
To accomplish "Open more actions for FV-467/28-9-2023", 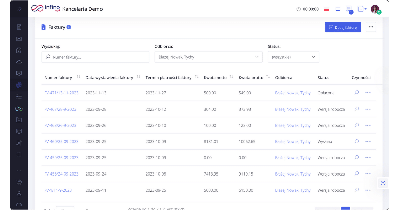I will [x=368, y=109].
